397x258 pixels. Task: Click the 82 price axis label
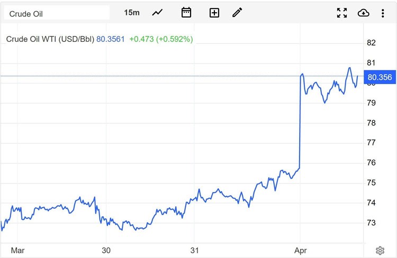(x=371, y=43)
